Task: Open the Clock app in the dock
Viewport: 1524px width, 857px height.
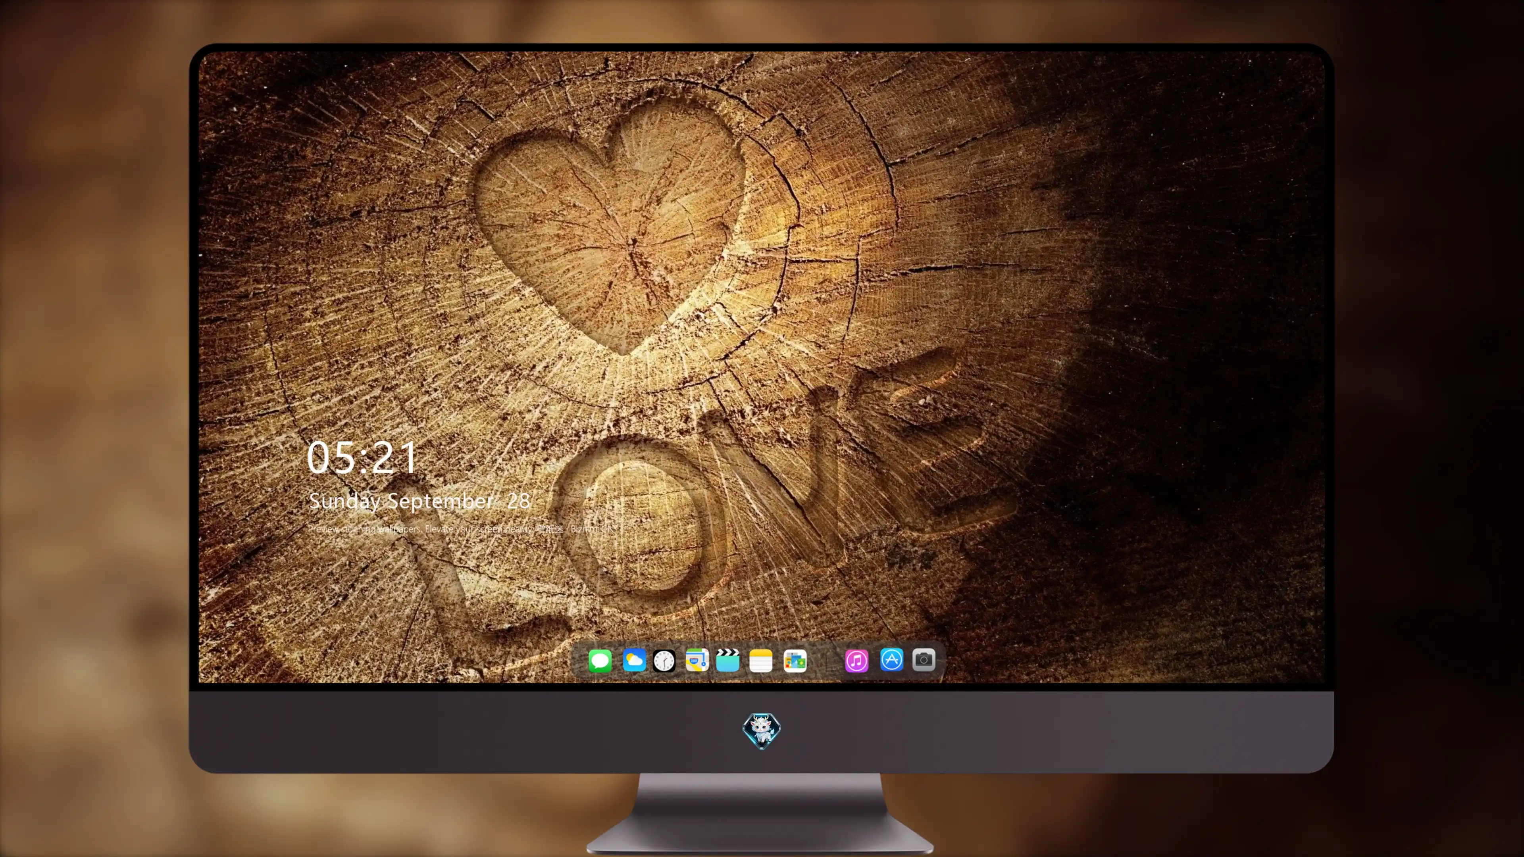Action: pyautogui.click(x=664, y=661)
